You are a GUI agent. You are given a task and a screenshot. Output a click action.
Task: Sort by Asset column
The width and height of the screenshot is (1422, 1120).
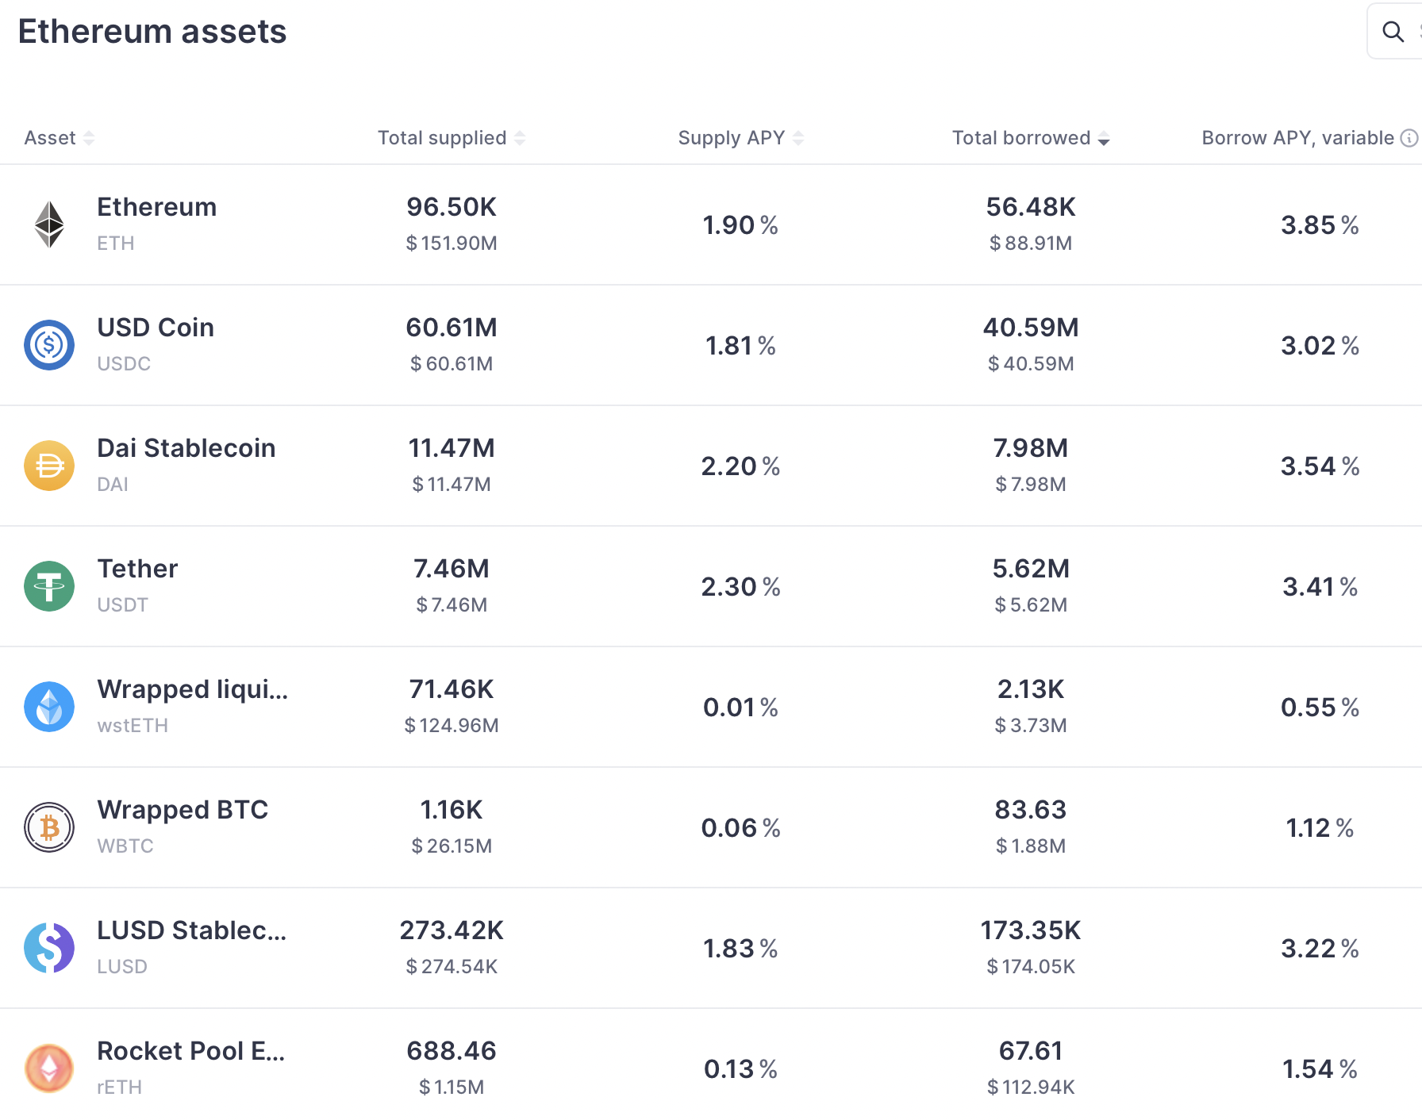click(60, 138)
